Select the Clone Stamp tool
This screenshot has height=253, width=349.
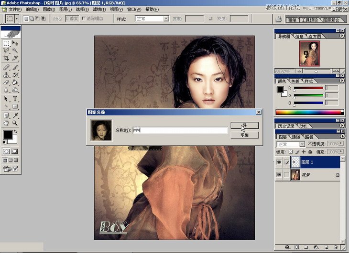pos(6,75)
